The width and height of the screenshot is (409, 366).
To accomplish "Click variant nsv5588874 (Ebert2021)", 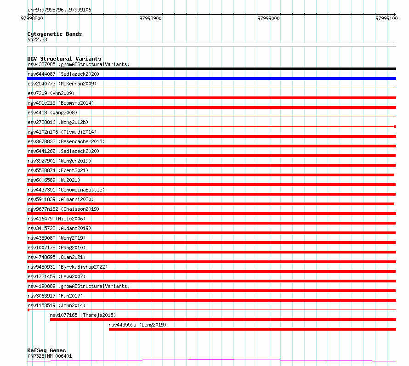I will [x=58, y=170].
